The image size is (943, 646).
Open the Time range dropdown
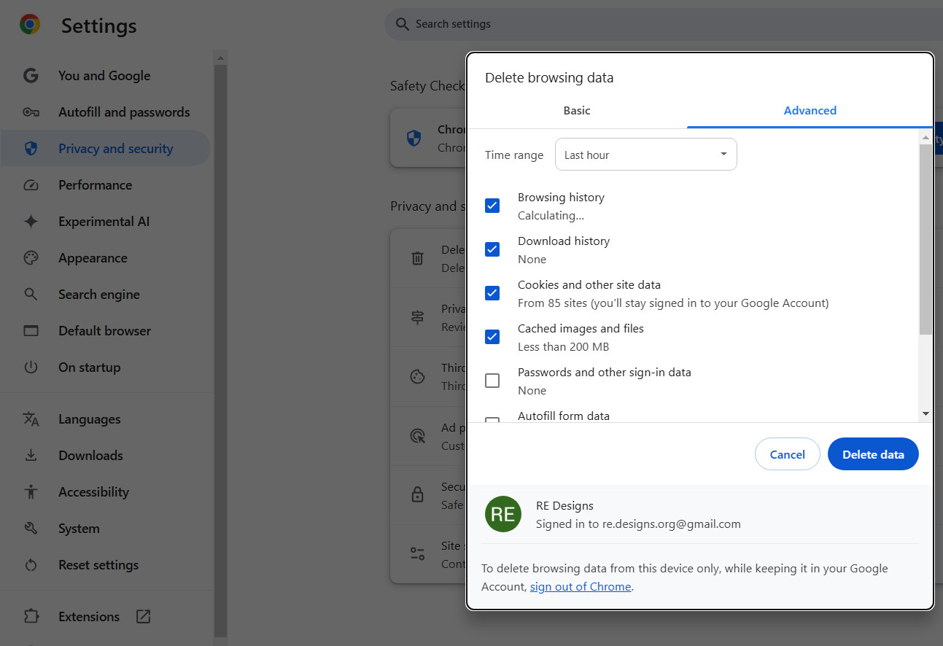[x=645, y=155]
